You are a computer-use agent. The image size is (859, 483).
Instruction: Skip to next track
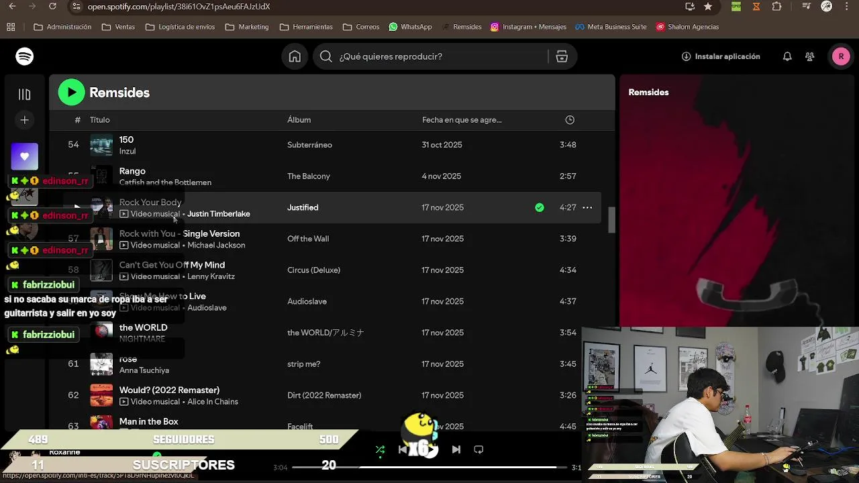[x=456, y=449]
